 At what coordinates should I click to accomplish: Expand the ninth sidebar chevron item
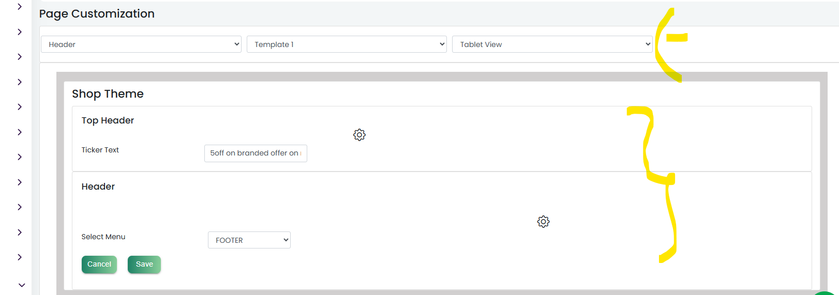click(20, 207)
